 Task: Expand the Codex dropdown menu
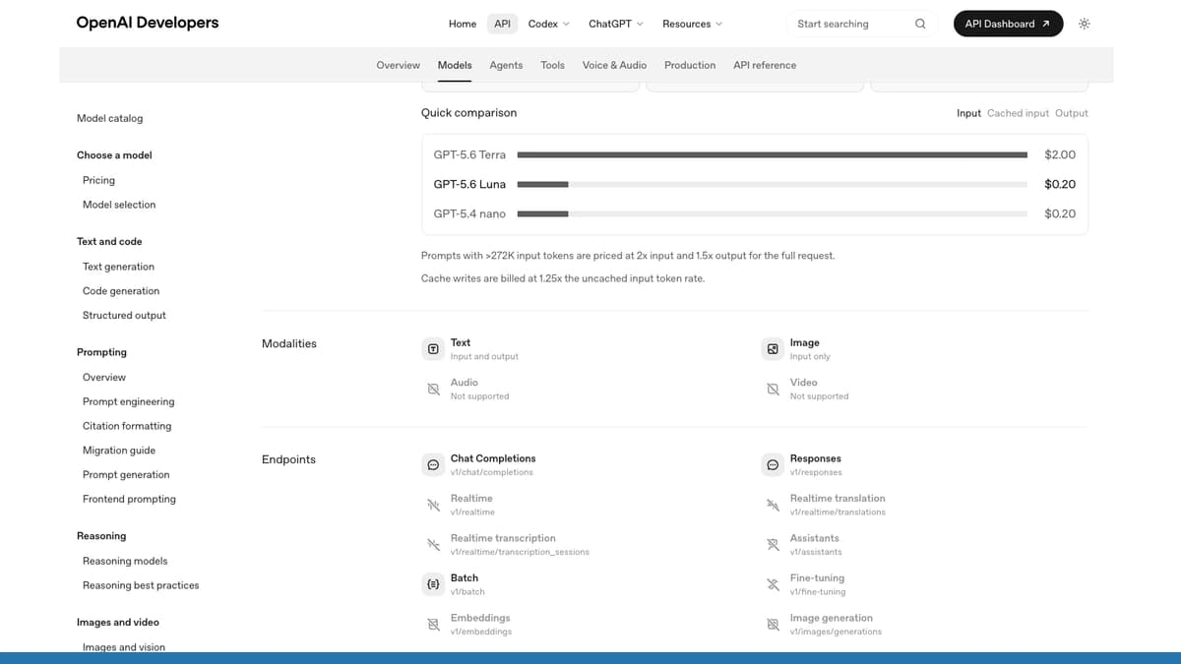click(549, 24)
